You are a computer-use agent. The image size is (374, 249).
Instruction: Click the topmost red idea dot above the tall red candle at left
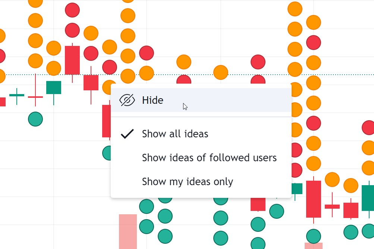click(72, 10)
